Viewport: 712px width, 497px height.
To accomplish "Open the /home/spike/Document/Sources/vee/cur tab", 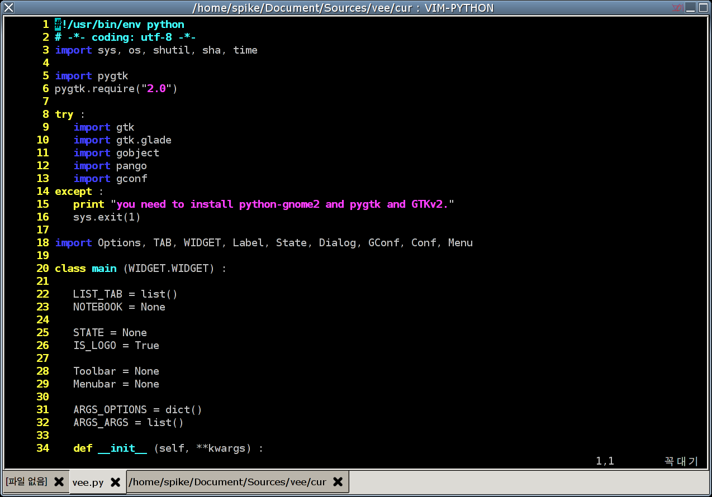I will (x=227, y=482).
